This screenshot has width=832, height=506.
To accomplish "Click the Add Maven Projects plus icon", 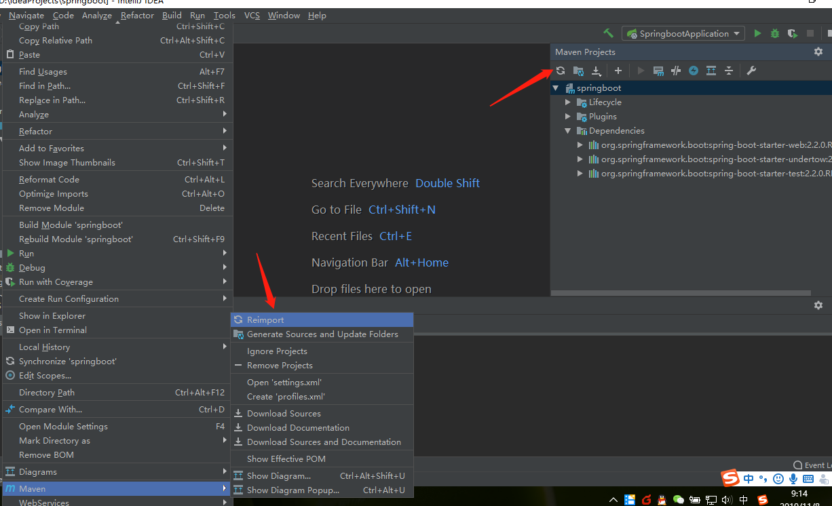I will [618, 71].
